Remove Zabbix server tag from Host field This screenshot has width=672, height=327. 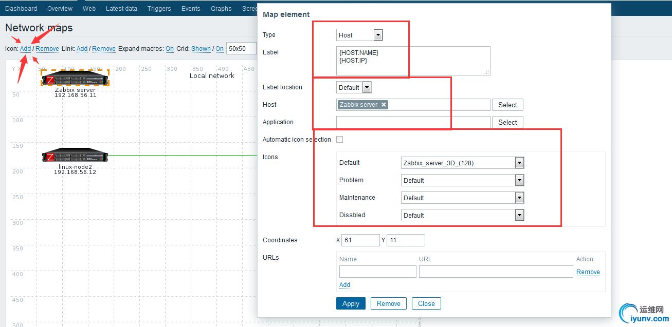(x=384, y=105)
